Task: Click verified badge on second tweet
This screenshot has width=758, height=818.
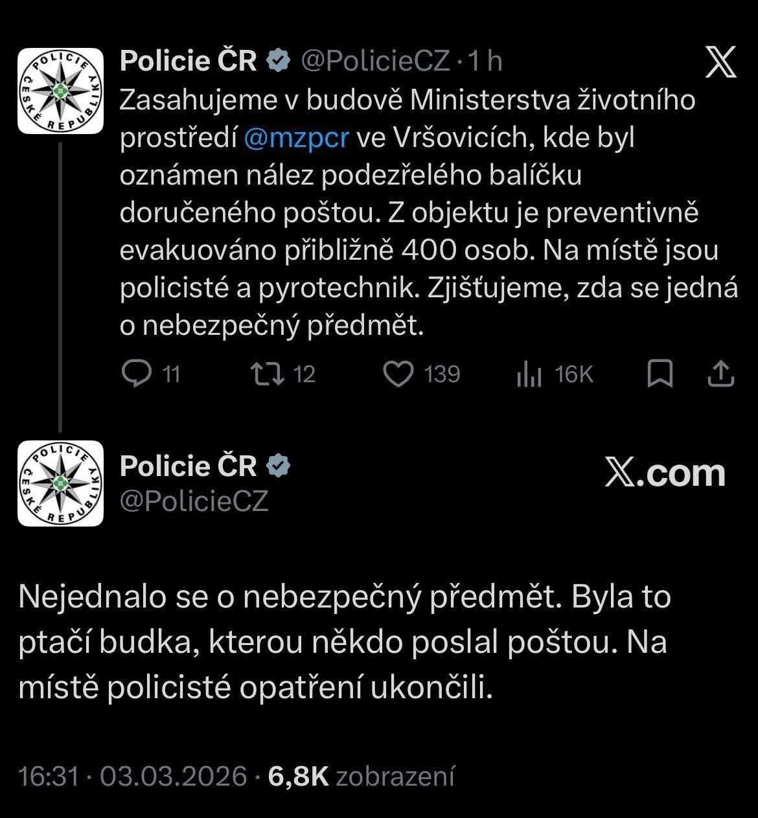Action: click(x=278, y=466)
